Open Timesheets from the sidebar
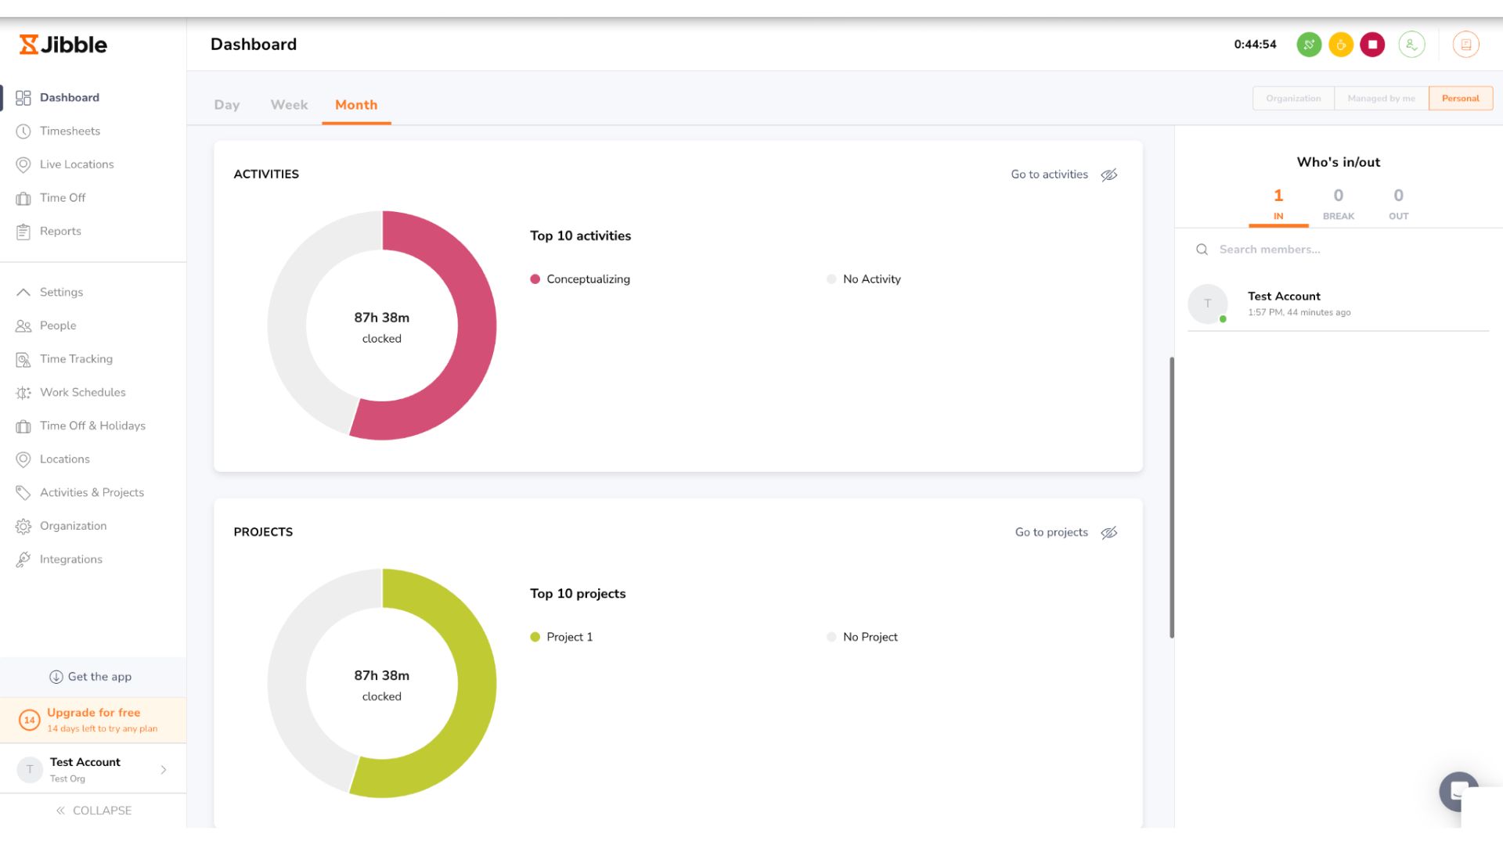This screenshot has height=845, width=1503. [70, 131]
